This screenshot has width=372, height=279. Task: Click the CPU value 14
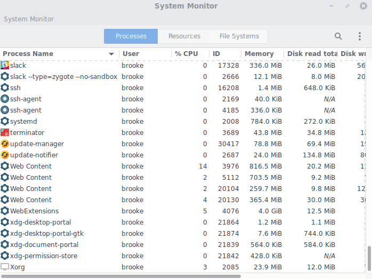click(203, 166)
